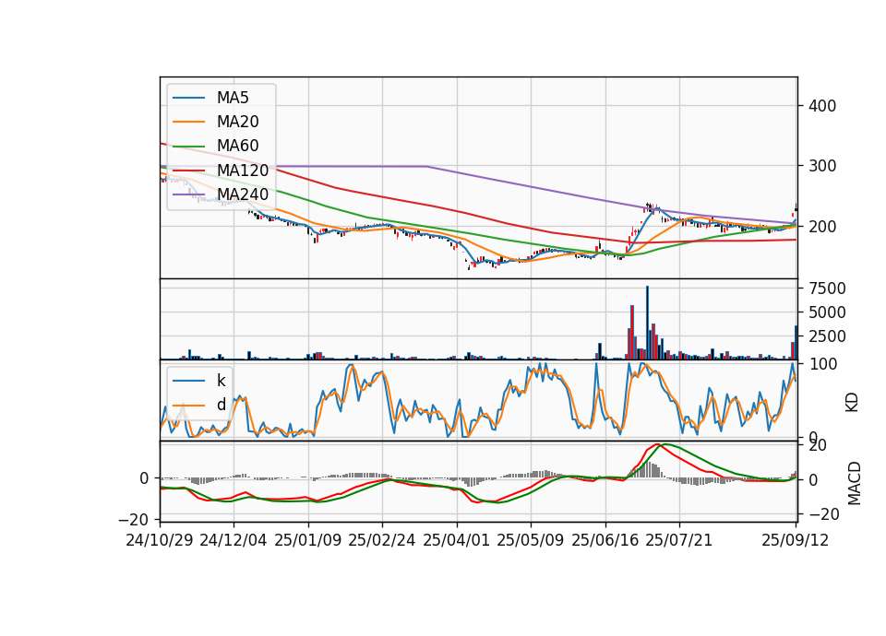The height and width of the screenshot is (636, 886).
Task: Click the 25/09/12 date label
Action: 796,540
